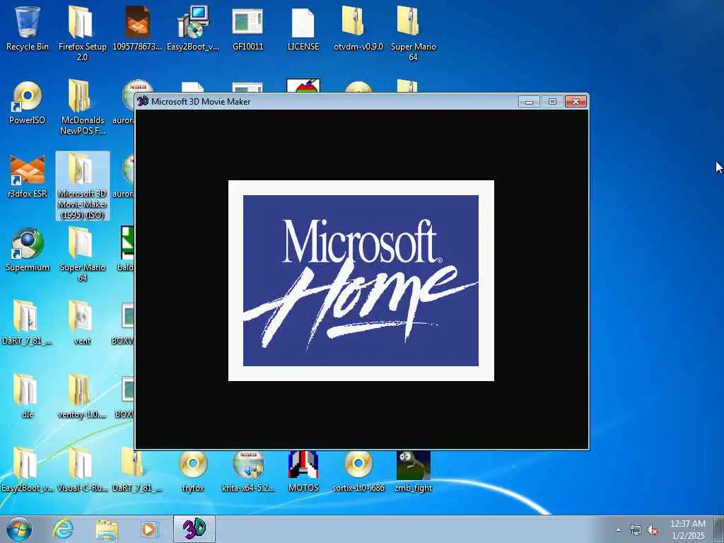This screenshot has height=543, width=724.
Task: Select the Visual-C-Ru... folder
Action: tap(82, 470)
